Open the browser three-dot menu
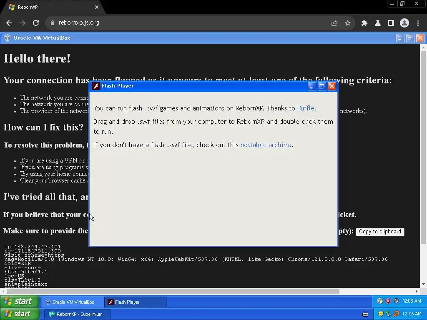Viewport: 427px width, 320px height. (x=418, y=23)
